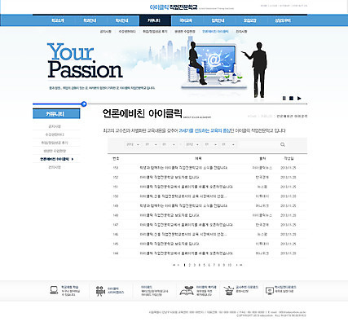
Task: Open the article in row 146
Action: pos(183,235)
